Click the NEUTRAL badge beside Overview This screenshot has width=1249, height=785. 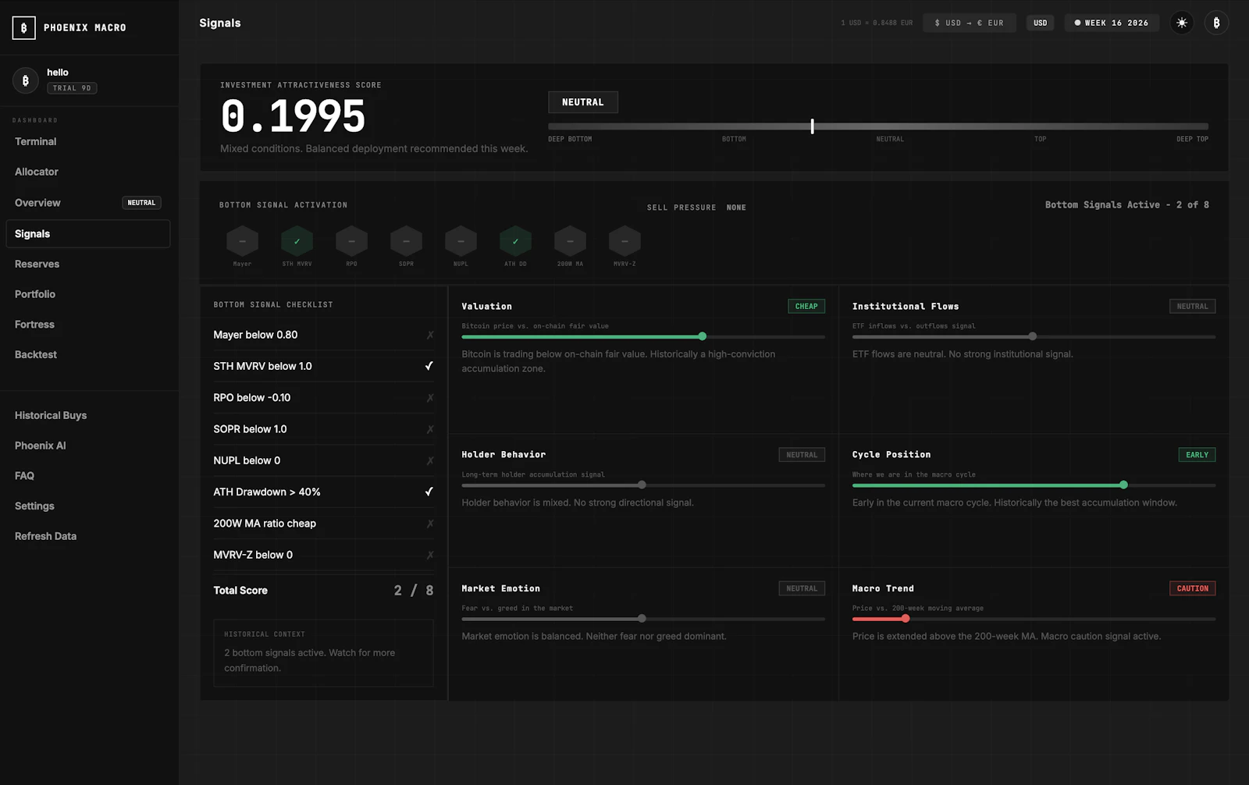[x=141, y=203]
